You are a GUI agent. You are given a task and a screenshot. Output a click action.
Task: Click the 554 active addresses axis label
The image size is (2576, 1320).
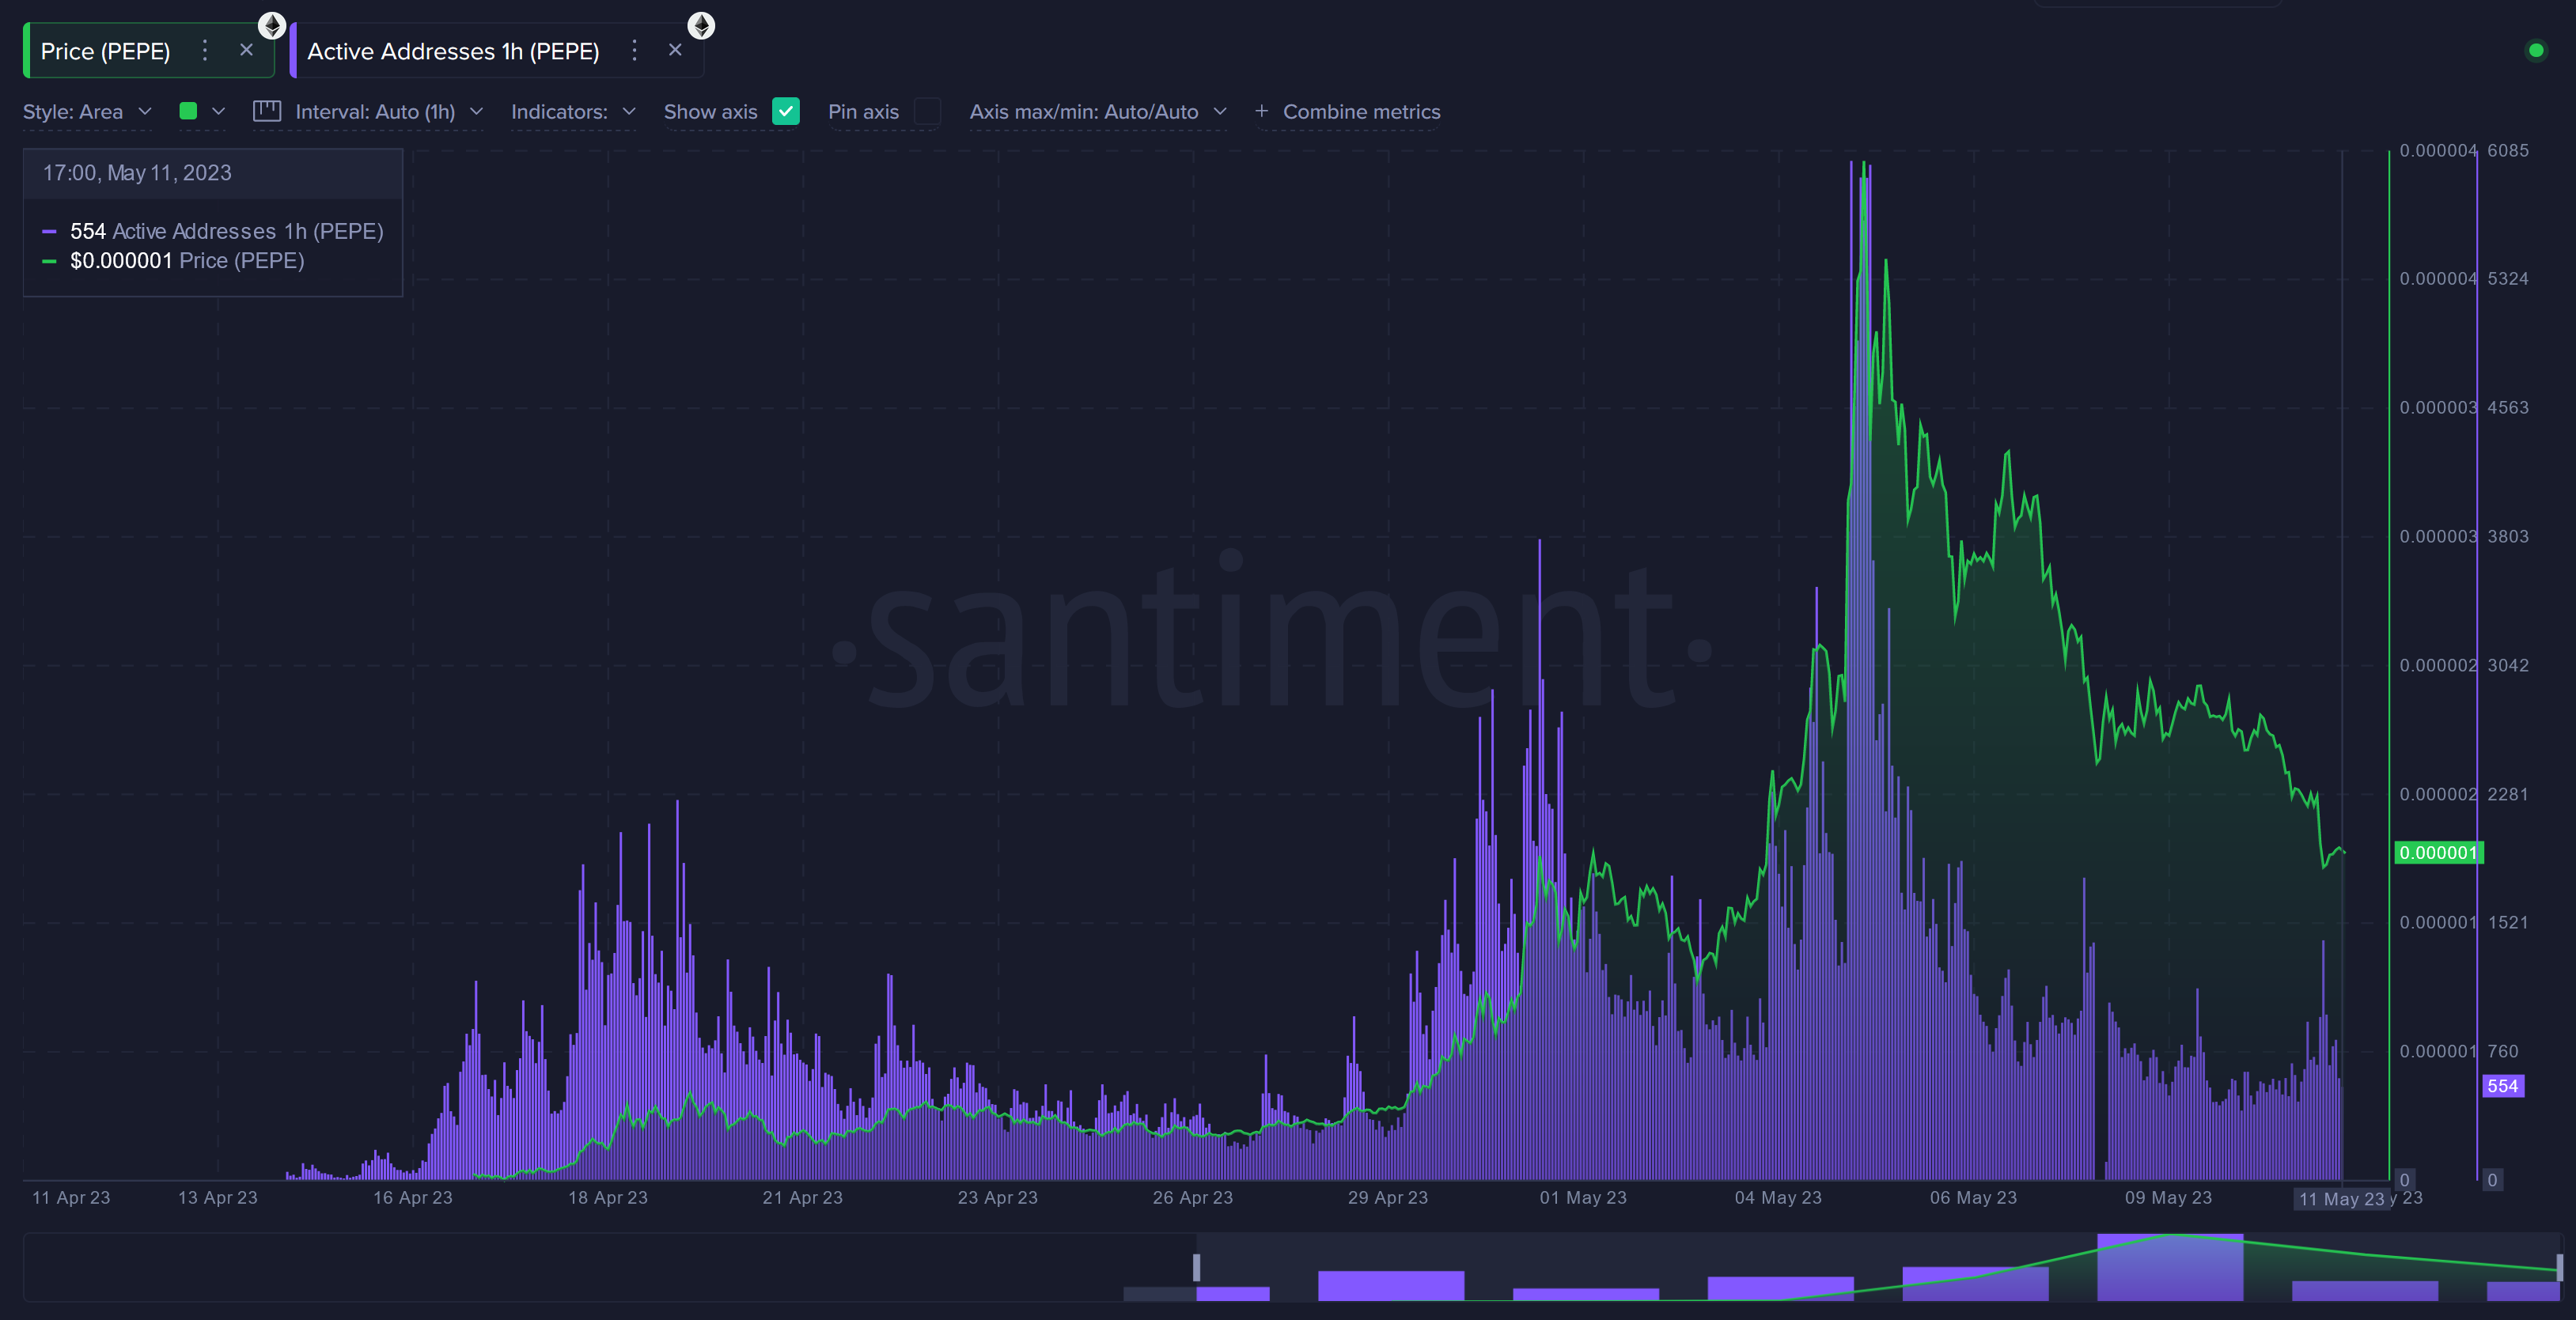(x=2502, y=1086)
